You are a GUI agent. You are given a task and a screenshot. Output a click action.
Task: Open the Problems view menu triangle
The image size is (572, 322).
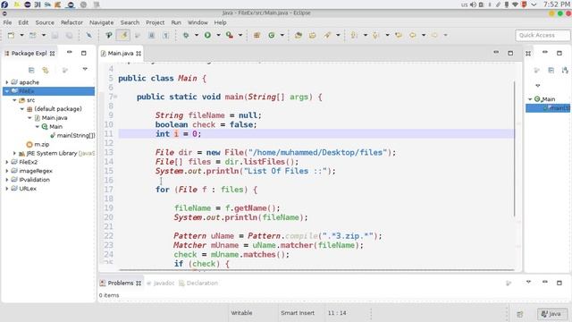[x=528, y=282]
